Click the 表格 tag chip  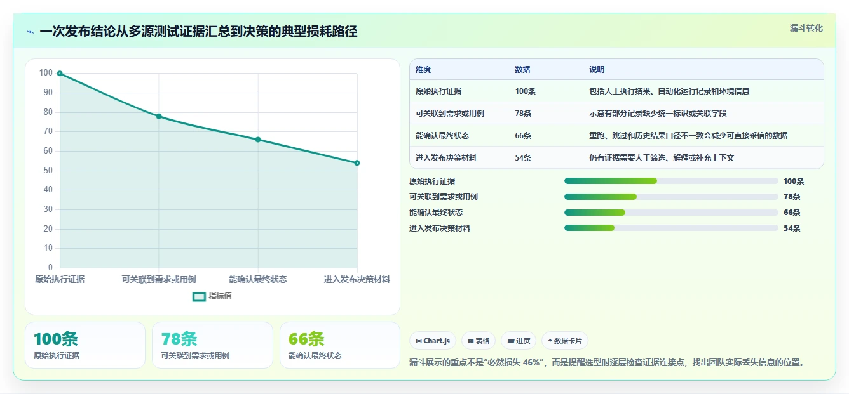pyautogui.click(x=479, y=341)
